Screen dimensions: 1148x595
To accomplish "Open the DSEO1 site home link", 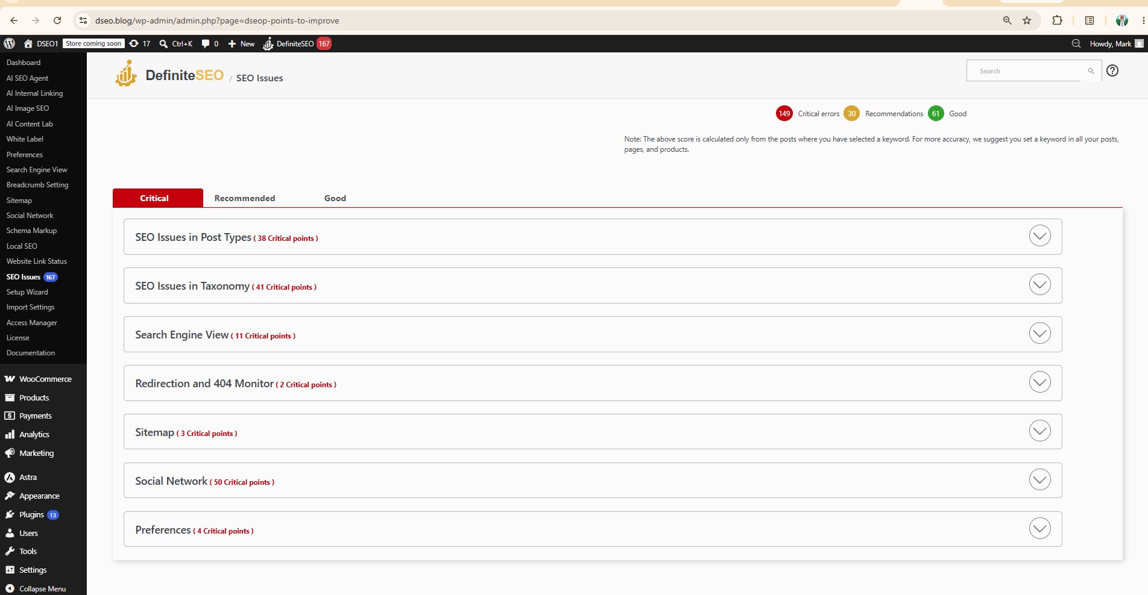I will pos(41,43).
